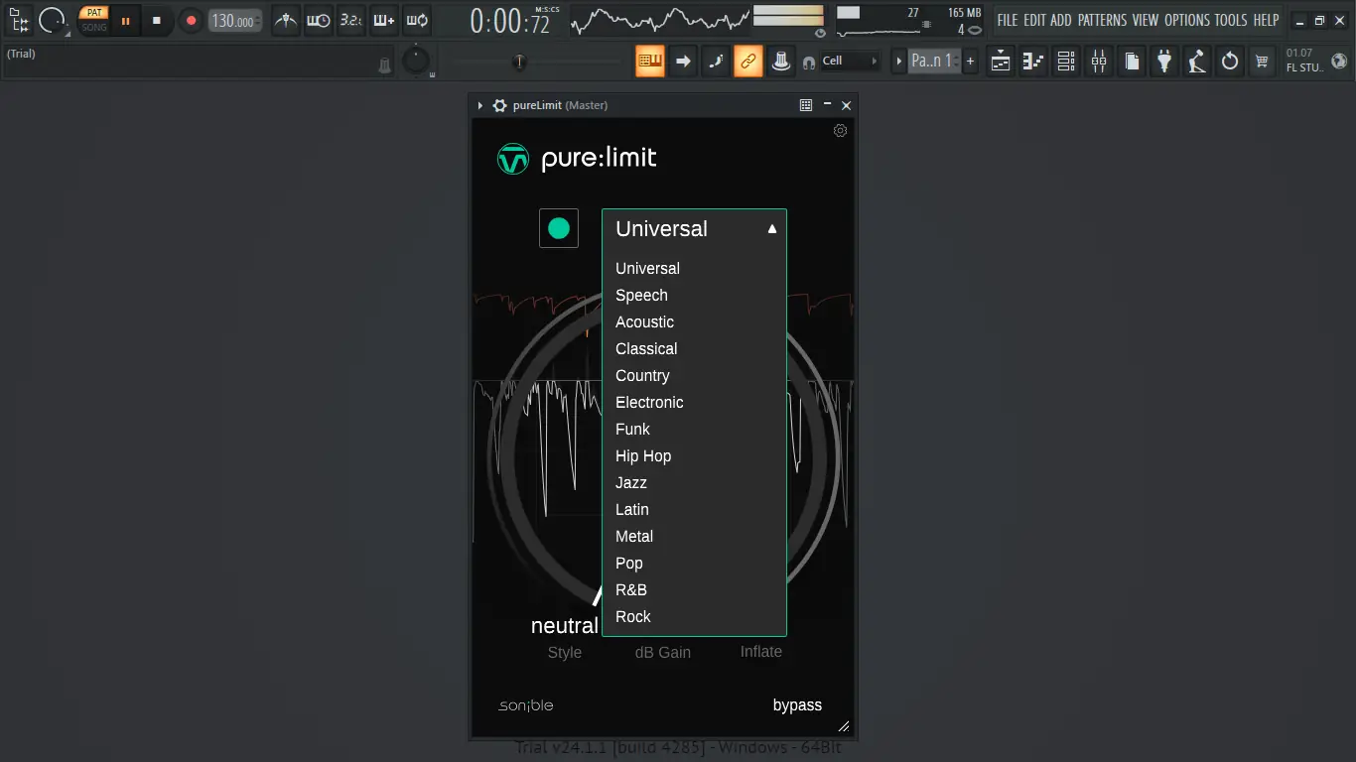Viewport: 1356px width, 762px height.
Task: Open the shopping cart content library
Action: pyautogui.click(x=1262, y=61)
